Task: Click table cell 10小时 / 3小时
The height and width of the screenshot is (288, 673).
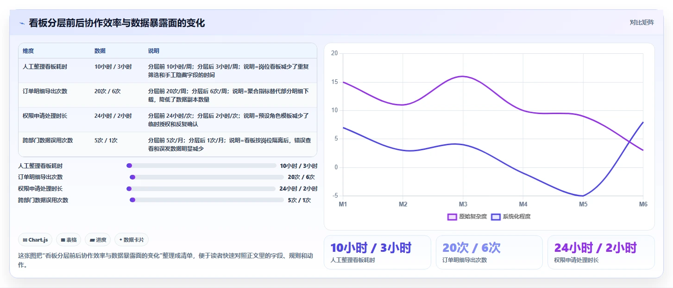Action: tap(113, 67)
